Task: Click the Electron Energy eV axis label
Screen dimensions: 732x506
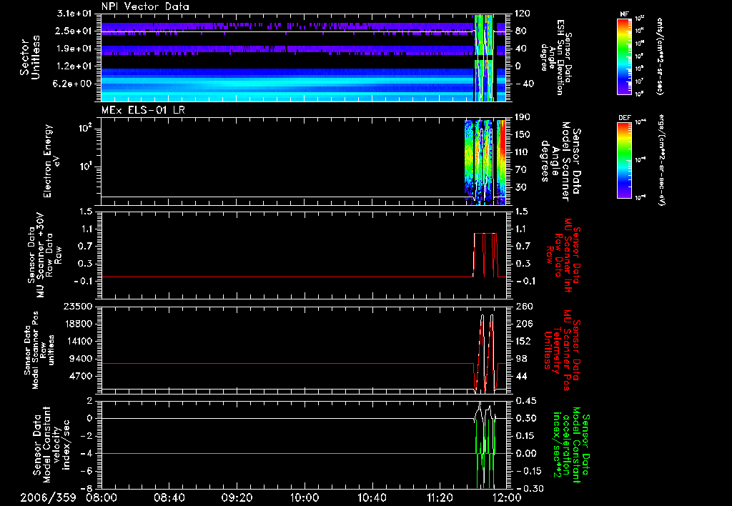Action: coord(51,161)
